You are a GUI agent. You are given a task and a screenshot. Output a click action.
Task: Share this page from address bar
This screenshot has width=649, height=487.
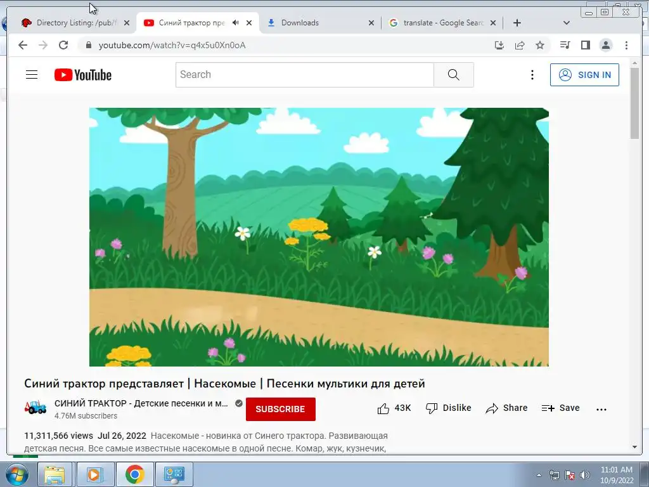tap(520, 45)
